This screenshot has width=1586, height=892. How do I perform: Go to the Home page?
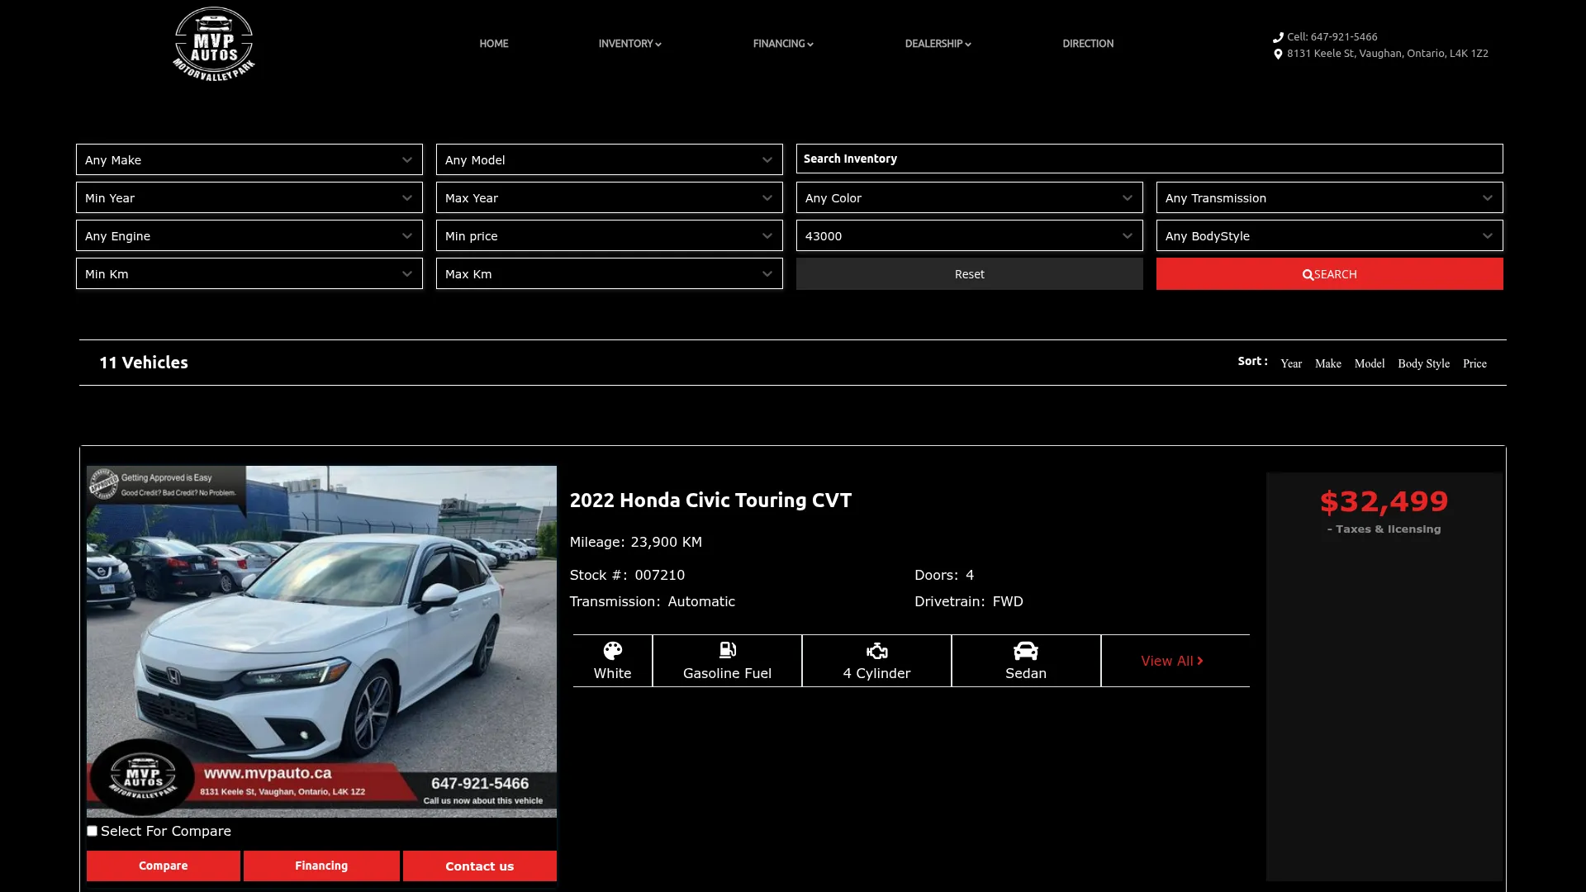pyautogui.click(x=494, y=44)
